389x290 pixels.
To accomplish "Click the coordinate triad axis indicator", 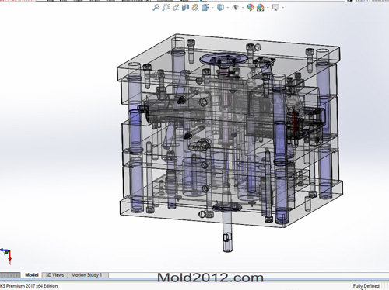I will click(6, 256).
